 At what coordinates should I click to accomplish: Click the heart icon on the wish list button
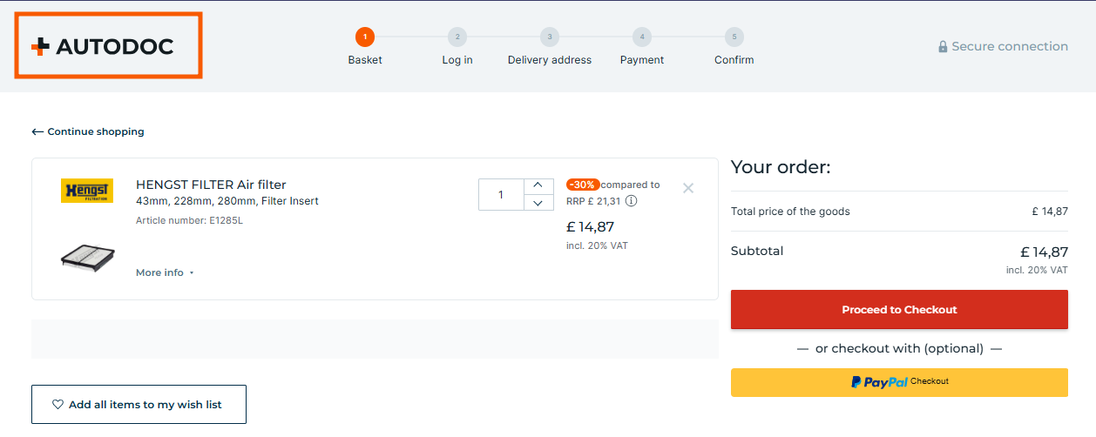coord(58,405)
